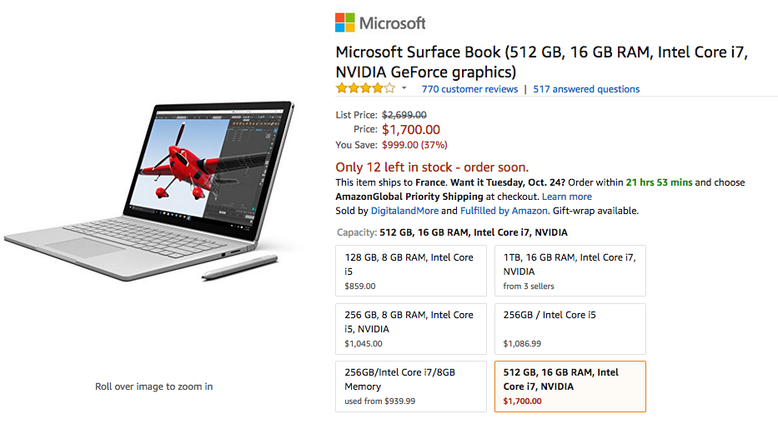Choose 256 GB, 8 GB RAM, i5 NVIDIA
The image size is (778, 424).
click(410, 328)
